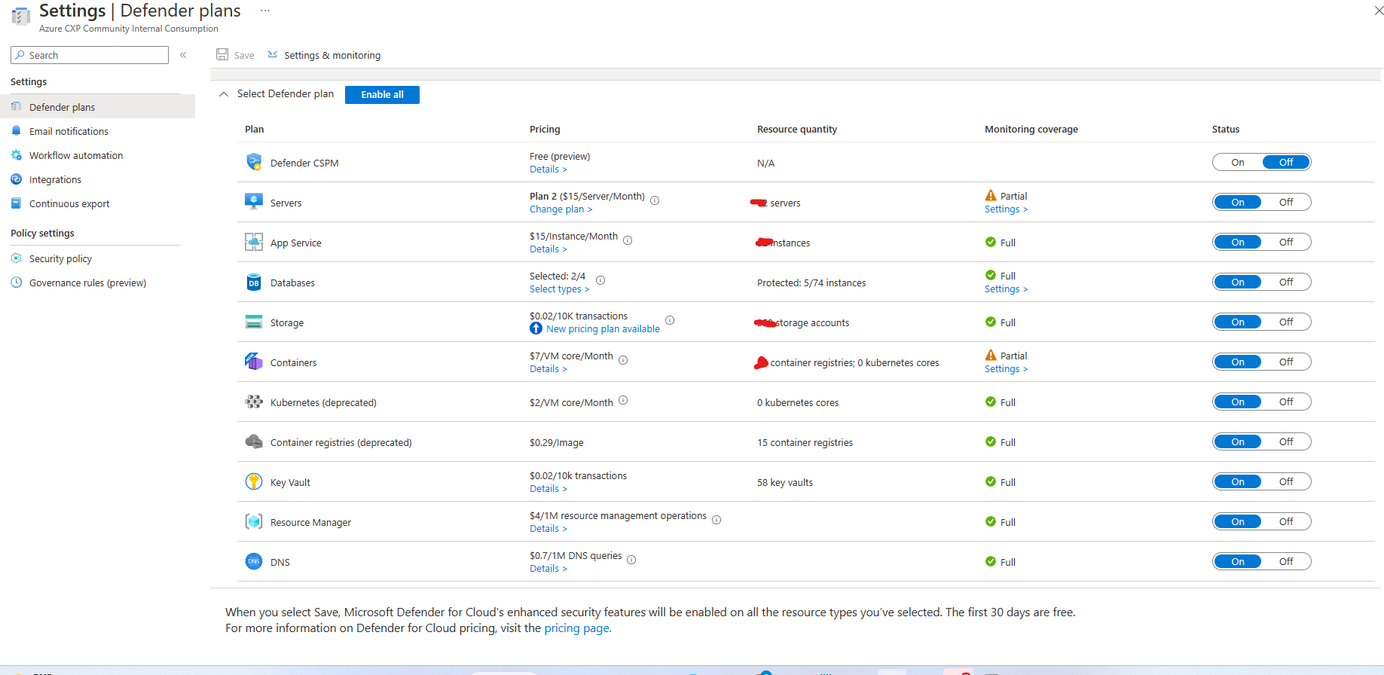Click the Resource Manager cube icon

pos(254,521)
